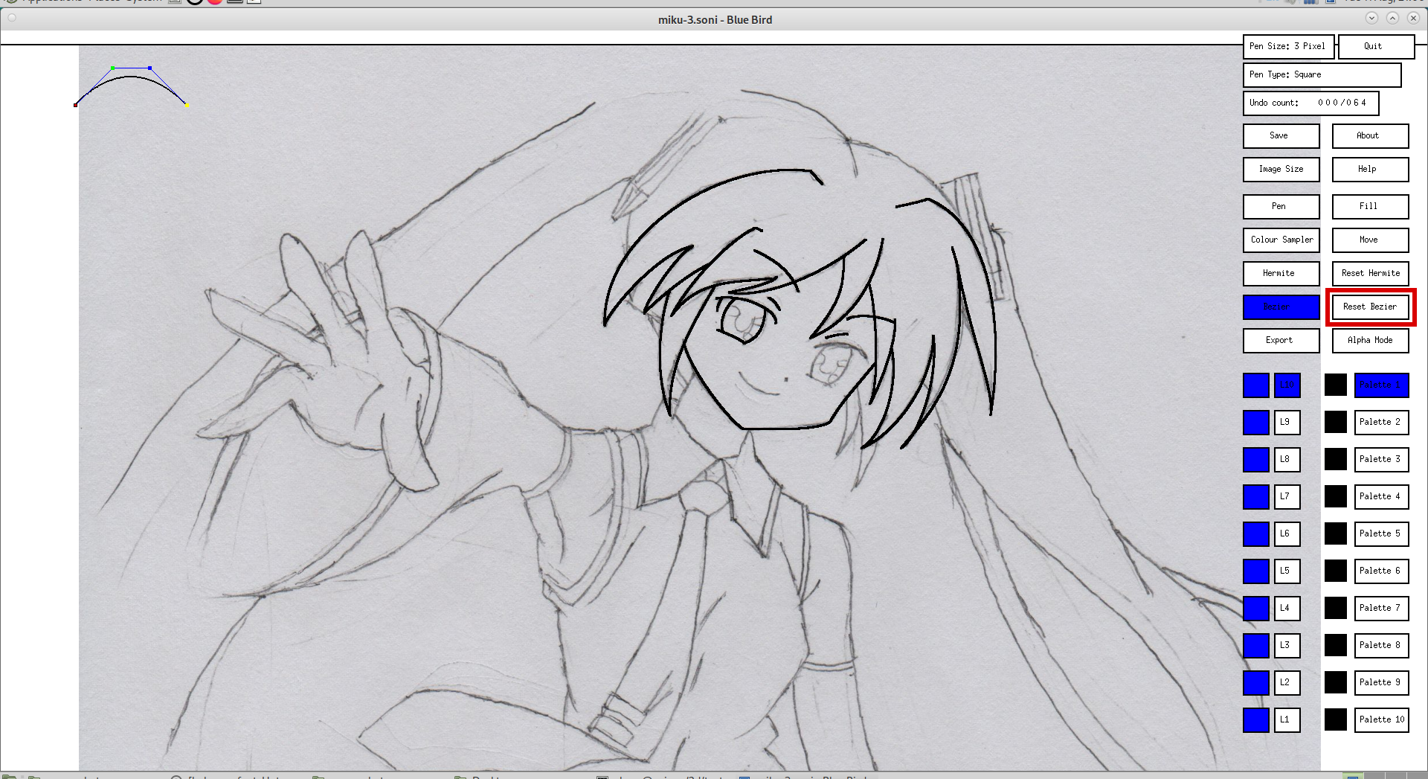Click the black colour swatch beside Palette 3

(1336, 459)
